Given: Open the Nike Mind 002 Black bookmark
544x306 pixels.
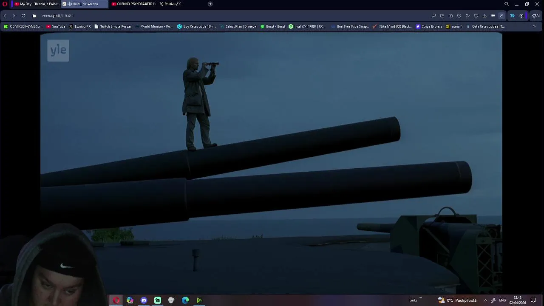Looking at the screenshot, I should (x=392, y=26).
